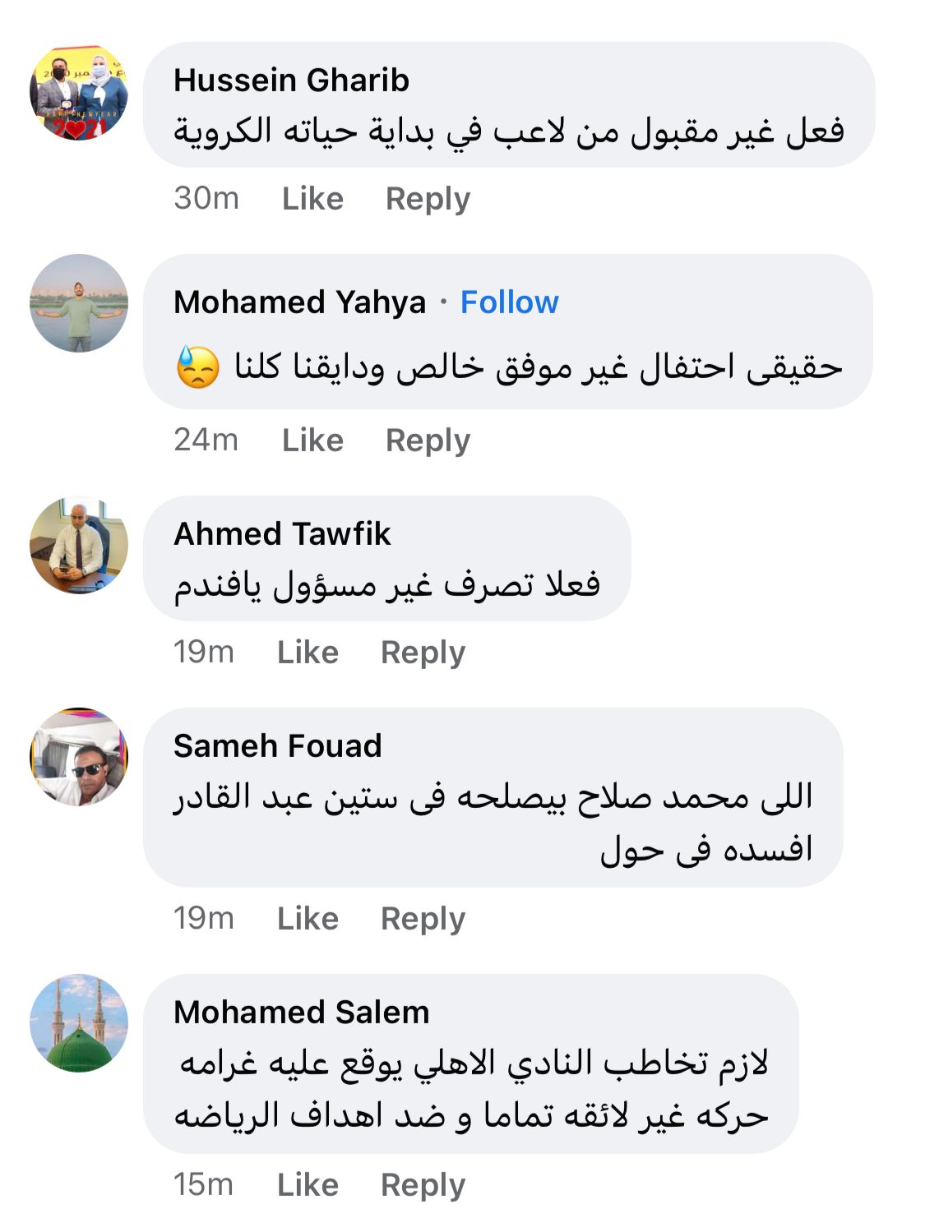Viewport: 925px width, 1232px height.
Task: Open Hussein Gharib's profile name link
Action: (x=291, y=81)
